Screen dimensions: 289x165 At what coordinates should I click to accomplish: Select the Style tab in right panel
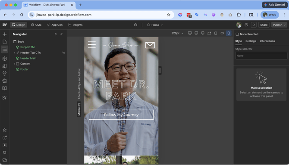239,41
